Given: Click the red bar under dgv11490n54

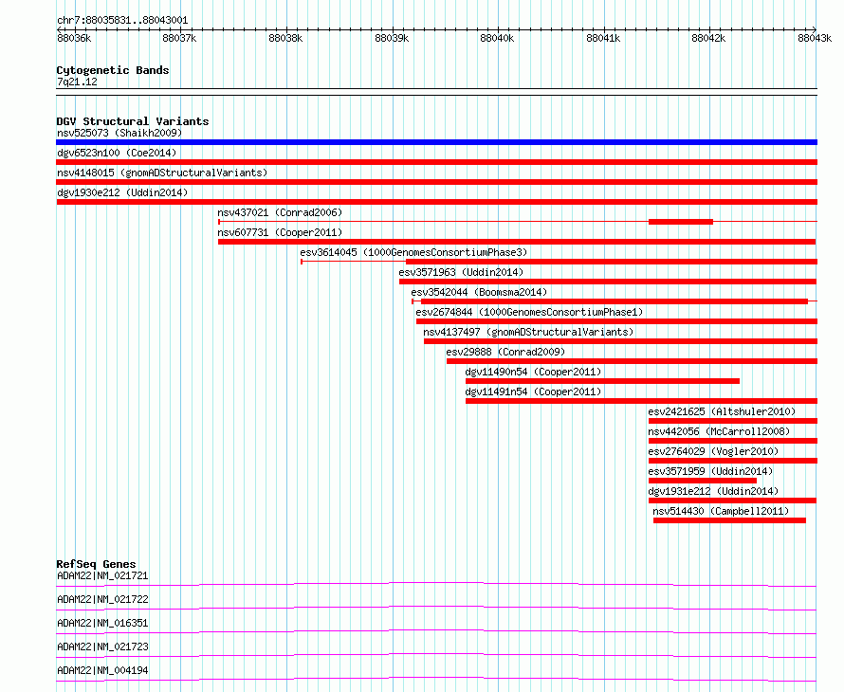Looking at the screenshot, I should click(x=602, y=381).
